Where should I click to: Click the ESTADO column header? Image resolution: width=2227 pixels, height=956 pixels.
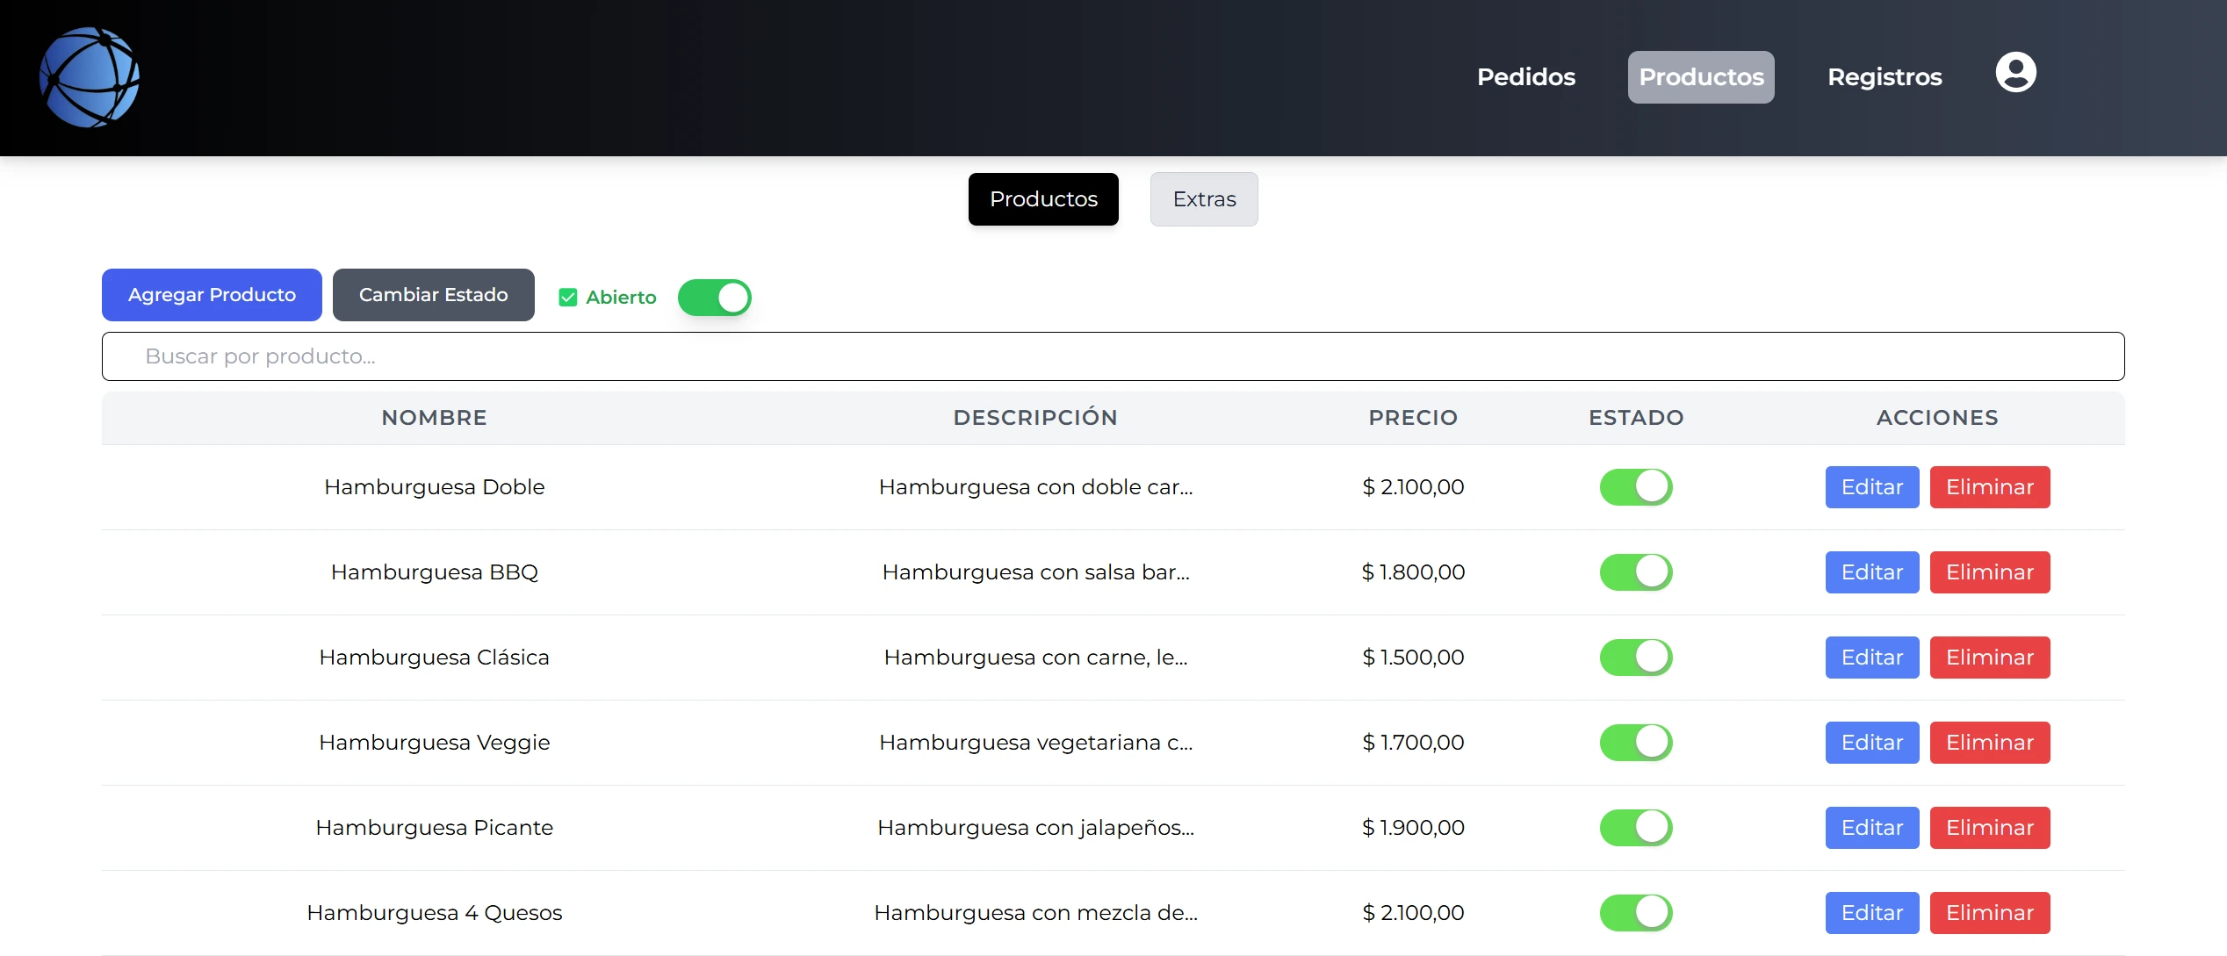(x=1636, y=418)
